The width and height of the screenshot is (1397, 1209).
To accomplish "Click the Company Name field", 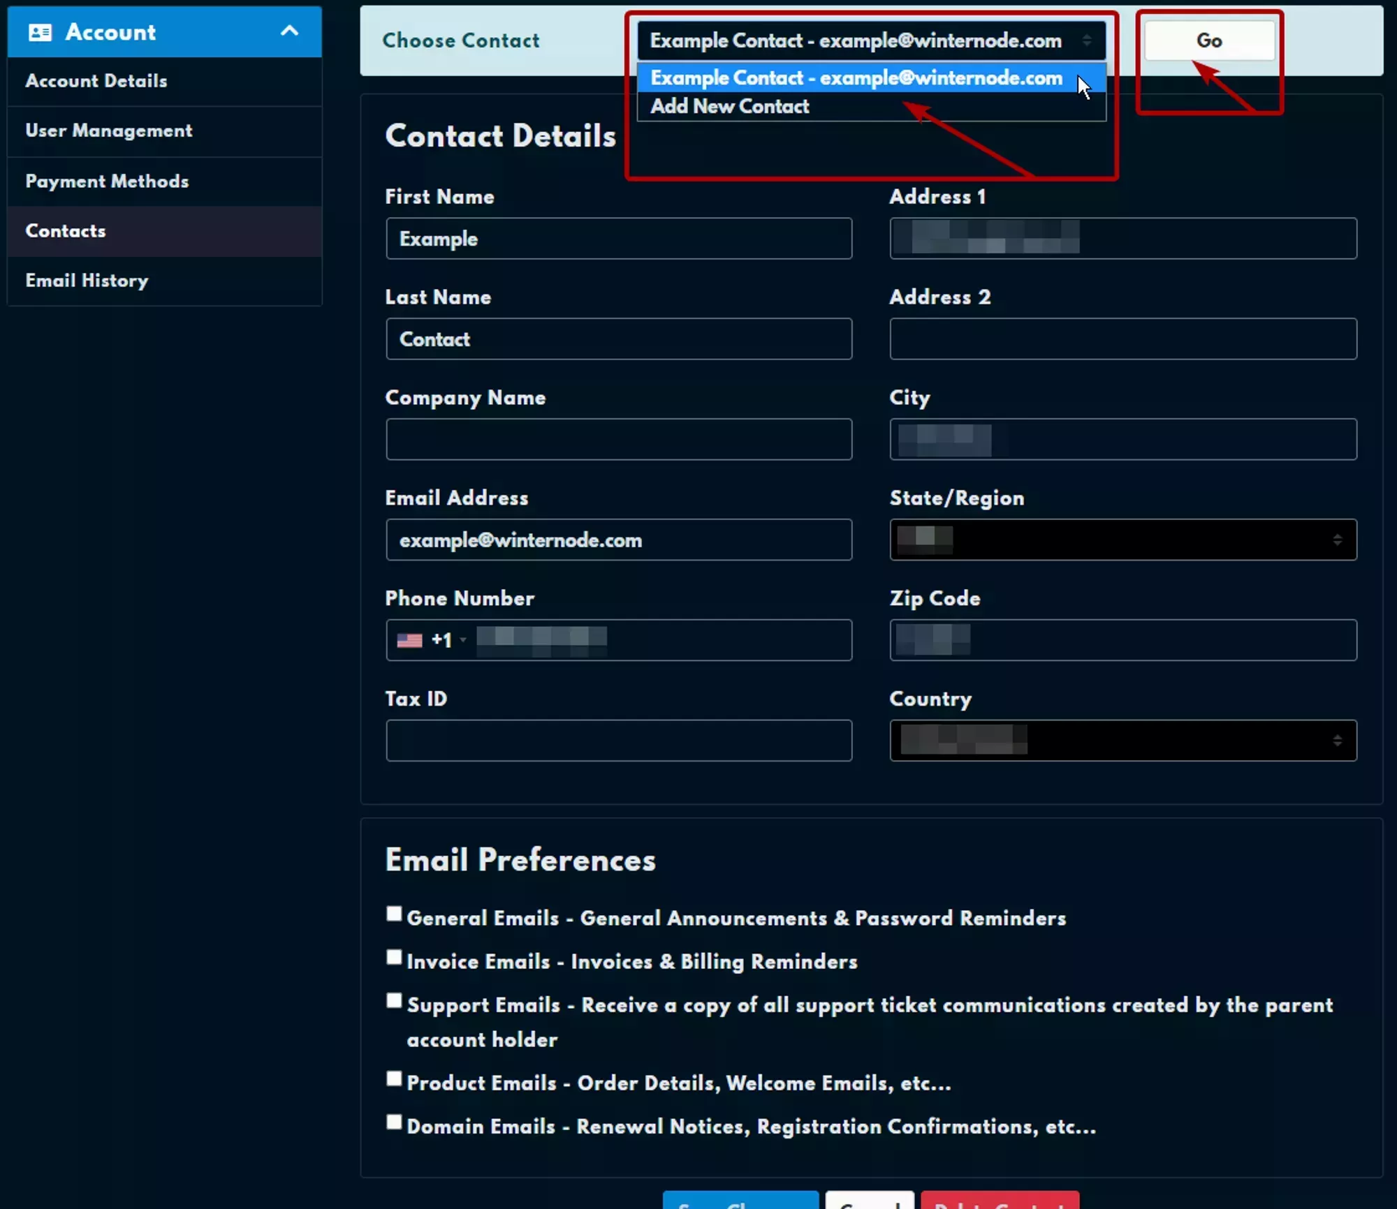I will coord(619,439).
